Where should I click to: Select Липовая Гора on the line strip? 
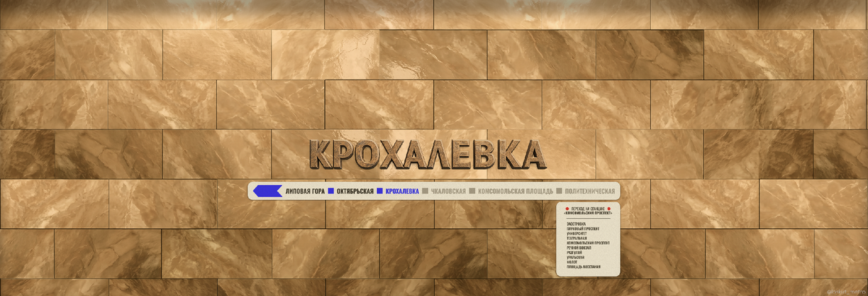(x=305, y=191)
